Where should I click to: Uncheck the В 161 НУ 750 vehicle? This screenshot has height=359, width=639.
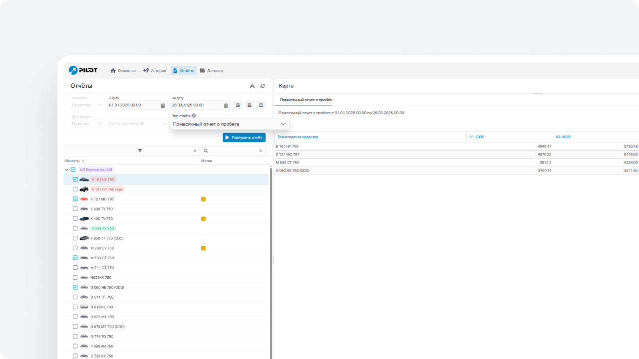pos(75,179)
